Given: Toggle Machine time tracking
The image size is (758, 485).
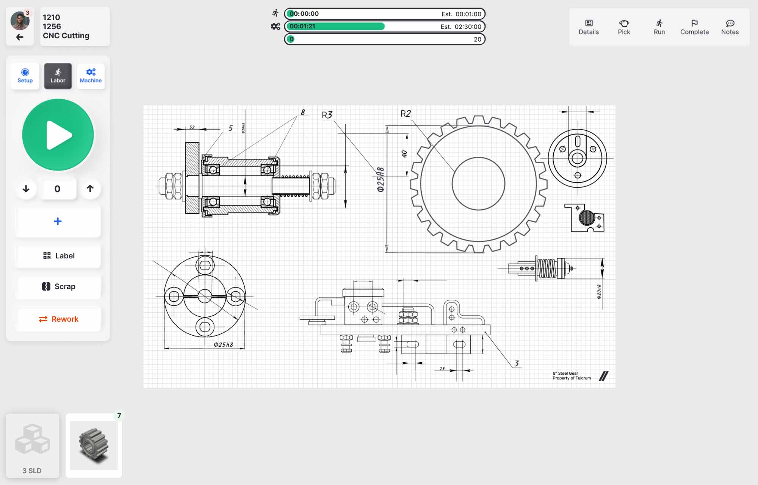Looking at the screenshot, I should (x=90, y=75).
